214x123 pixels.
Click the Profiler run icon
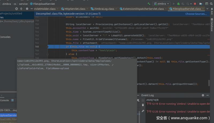coord(188,4)
